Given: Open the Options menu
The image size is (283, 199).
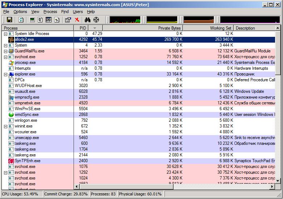Looking at the screenshot, I should pyautogui.click(x=20, y=12).
